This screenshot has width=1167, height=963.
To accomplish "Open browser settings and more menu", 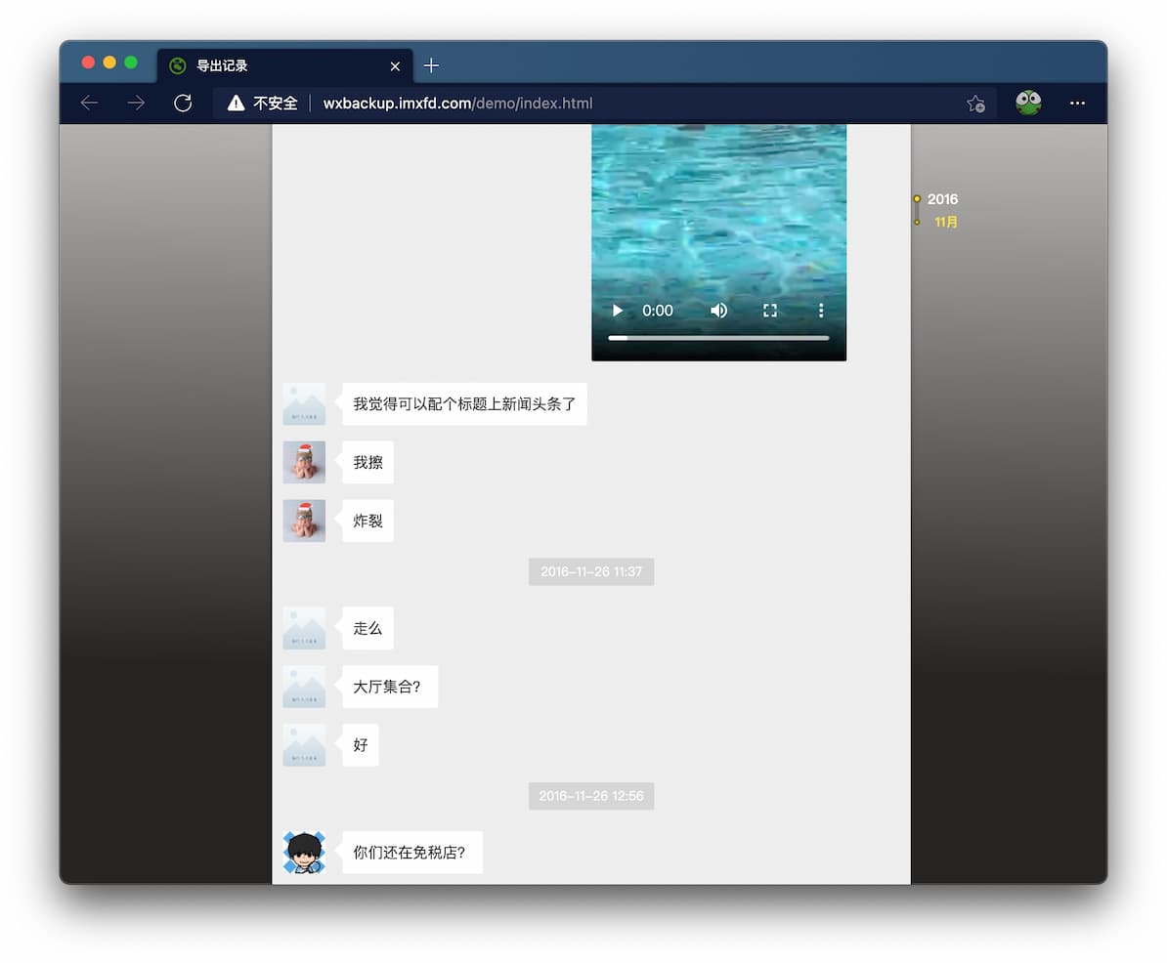I will click(x=1077, y=104).
